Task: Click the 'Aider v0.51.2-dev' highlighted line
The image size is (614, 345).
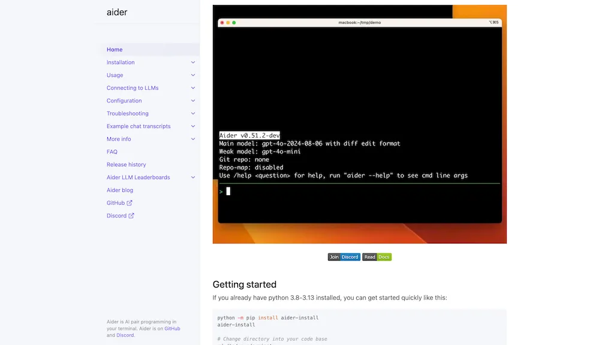Action: (249, 135)
